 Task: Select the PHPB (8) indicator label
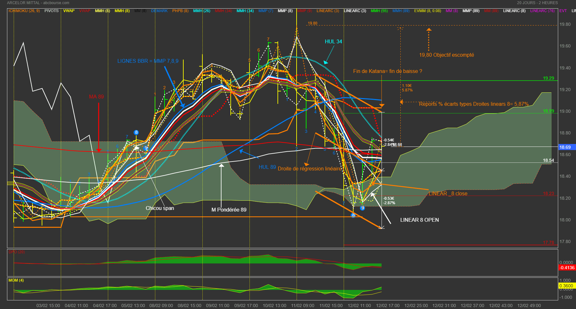180,11
